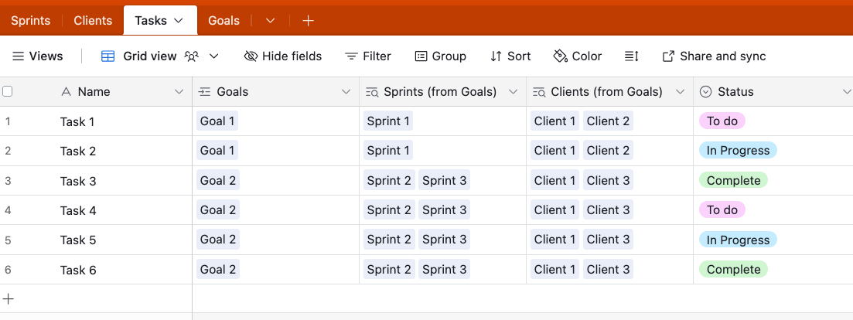
Task: Click the Status single select field icon
Action: 705,92
